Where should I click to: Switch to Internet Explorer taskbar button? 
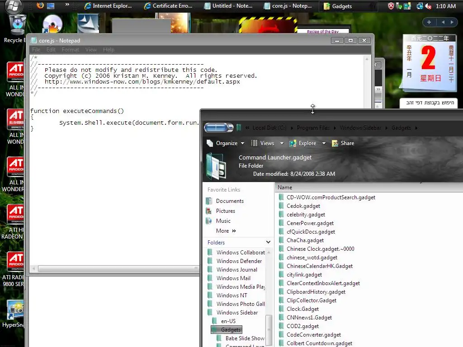pos(108,6)
